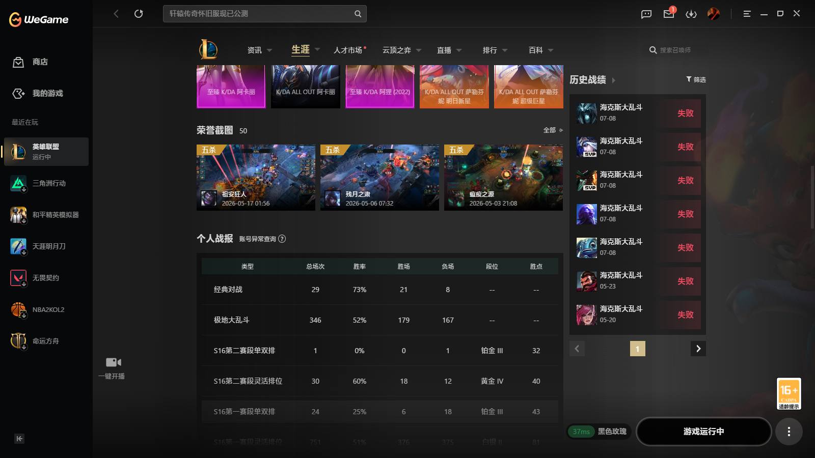Screen dimensions: 815x458
Task: Expand the 排行 dropdown arrow
Action: (x=505, y=50)
